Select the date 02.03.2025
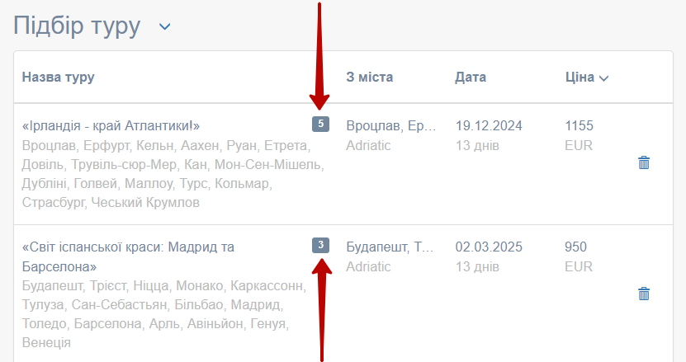Viewport: 686px width, 362px height. (489, 247)
